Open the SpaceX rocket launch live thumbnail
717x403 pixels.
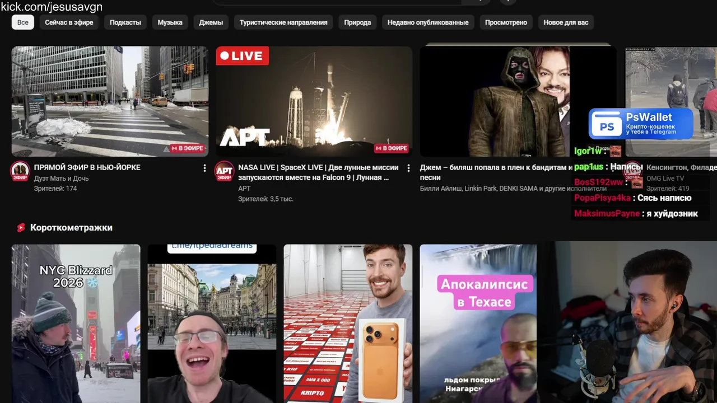314,101
